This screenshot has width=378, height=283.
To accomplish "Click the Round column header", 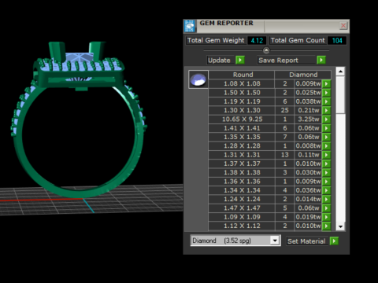I will 242,75.
